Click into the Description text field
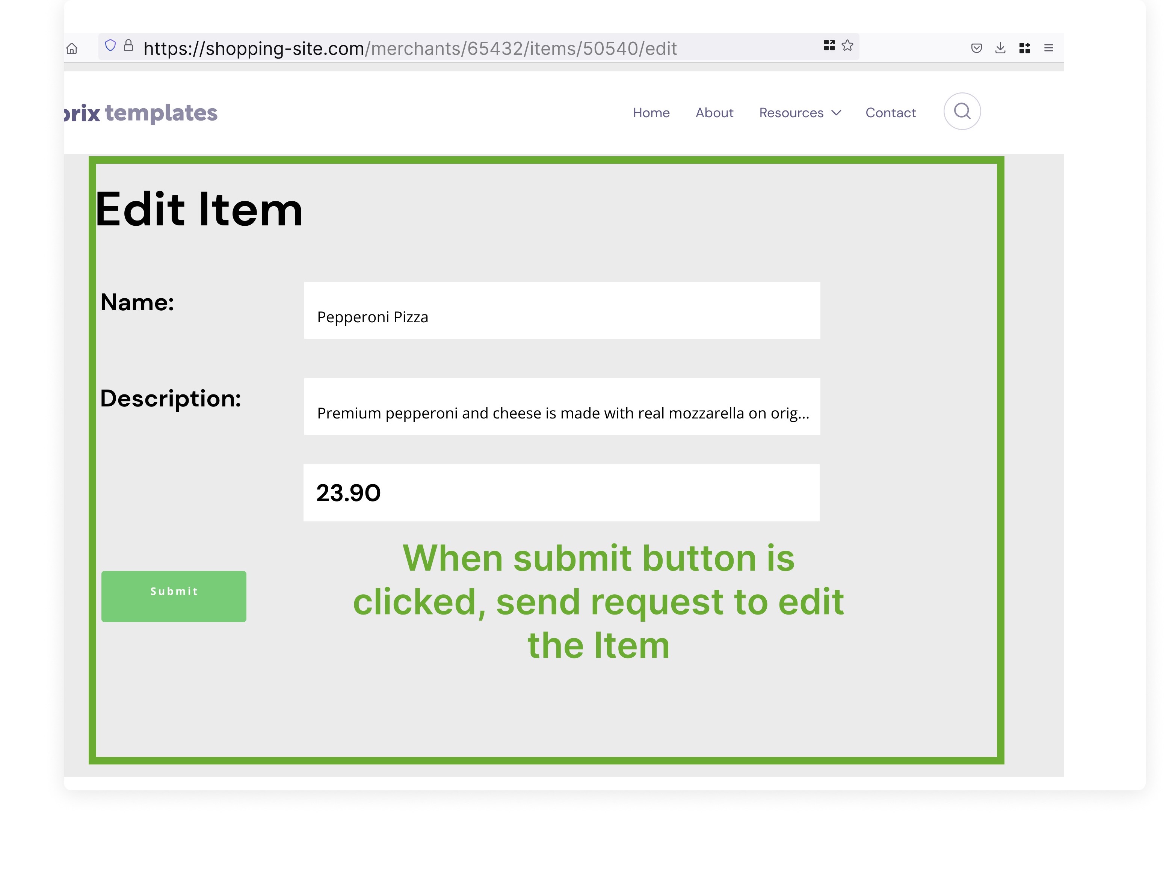This screenshot has height=876, width=1169. tap(562, 406)
